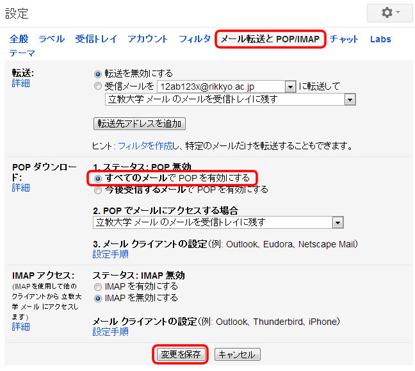The width and height of the screenshot is (415, 371).
Task: Open the Labs tab
Action: [380, 39]
